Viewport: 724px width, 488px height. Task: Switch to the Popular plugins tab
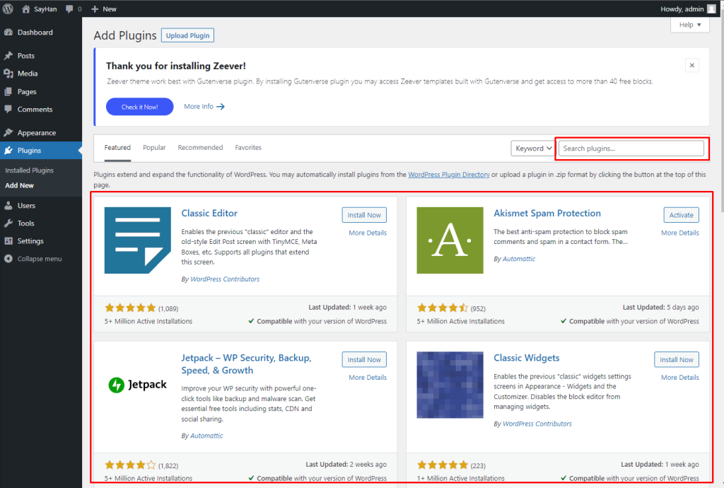click(154, 147)
